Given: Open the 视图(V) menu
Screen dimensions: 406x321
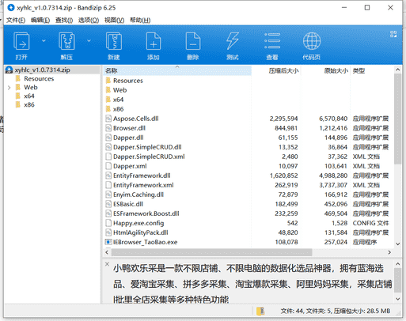Looking at the screenshot, I should point(115,21).
